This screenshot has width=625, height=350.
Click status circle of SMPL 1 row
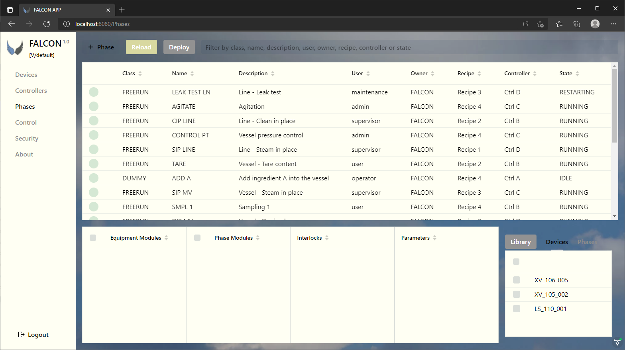coord(94,207)
